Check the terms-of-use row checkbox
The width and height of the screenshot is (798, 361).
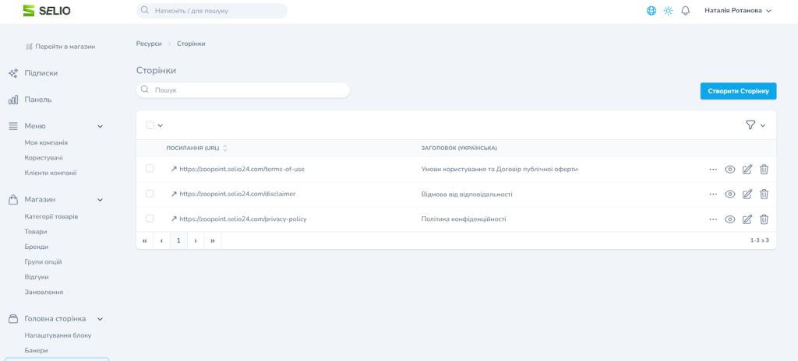[x=150, y=169]
